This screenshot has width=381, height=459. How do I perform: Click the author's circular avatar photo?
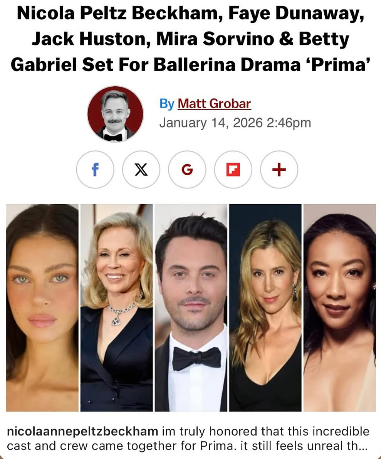[115, 114]
